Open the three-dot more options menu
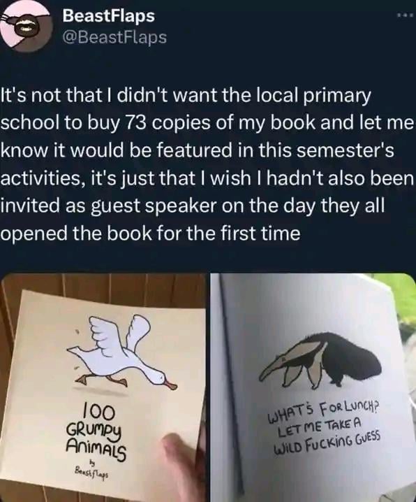The image size is (416, 502). tap(403, 15)
